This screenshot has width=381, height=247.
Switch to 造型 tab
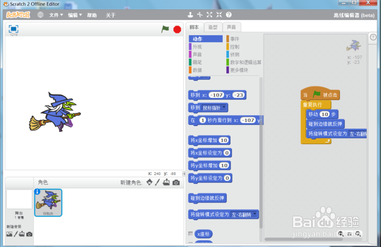213,27
